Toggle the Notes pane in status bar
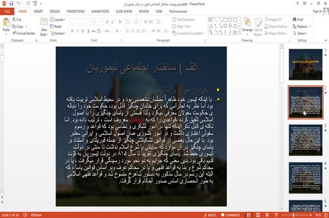The image size is (329, 218). pos(210,215)
